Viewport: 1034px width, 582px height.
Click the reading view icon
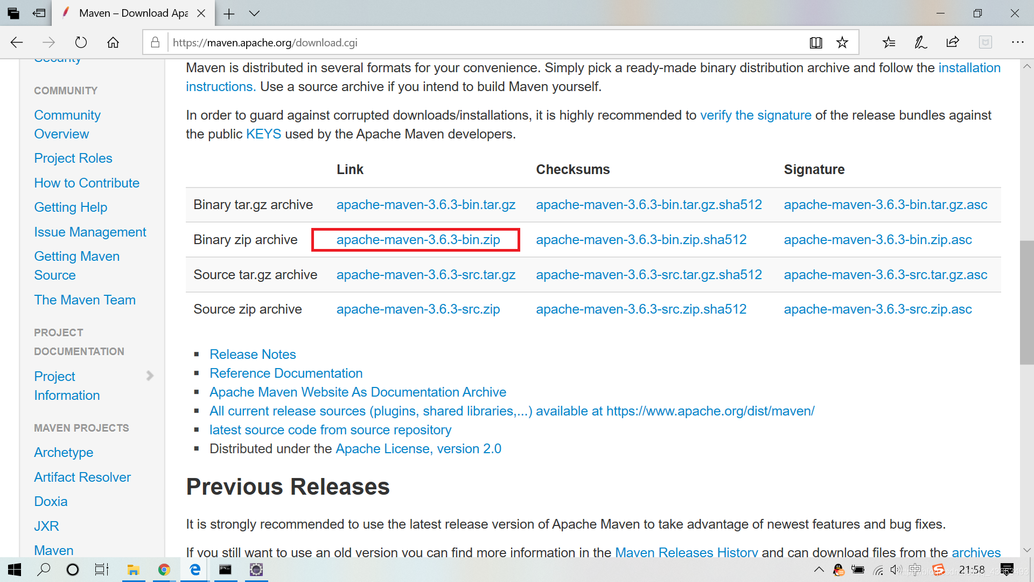(x=816, y=43)
